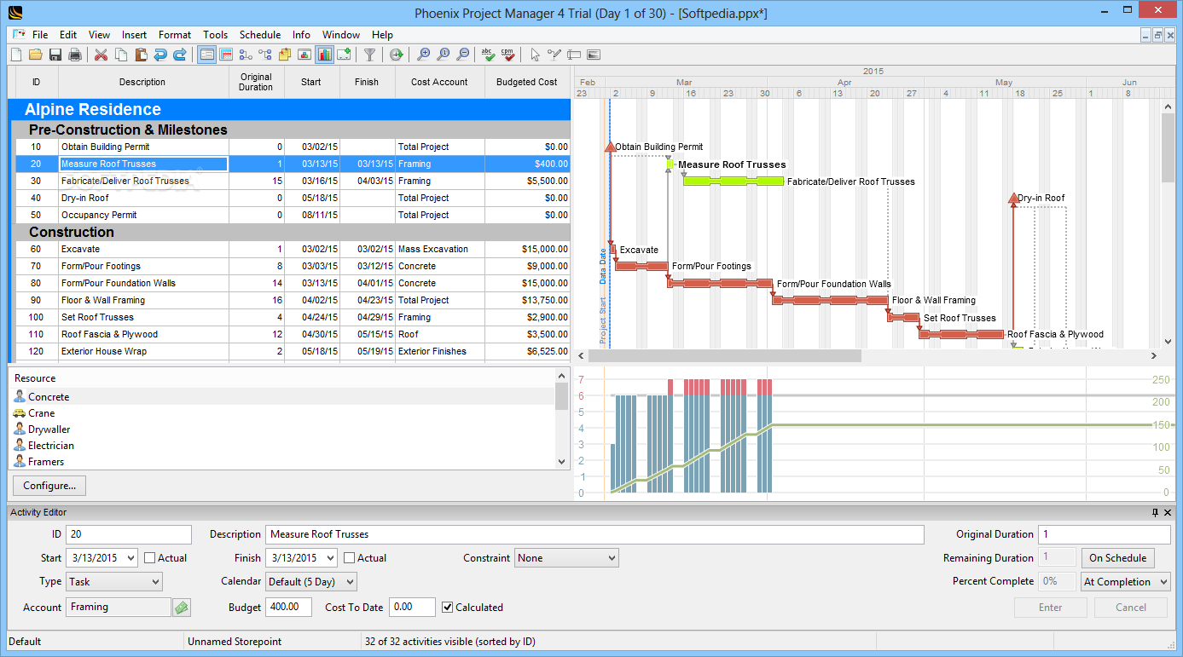1183x657 pixels.
Task: Open the Start date dropdown
Action: point(130,558)
